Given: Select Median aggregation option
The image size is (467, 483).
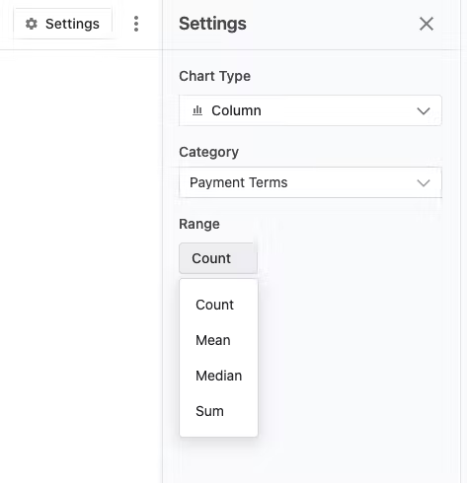Looking at the screenshot, I should click(218, 376).
